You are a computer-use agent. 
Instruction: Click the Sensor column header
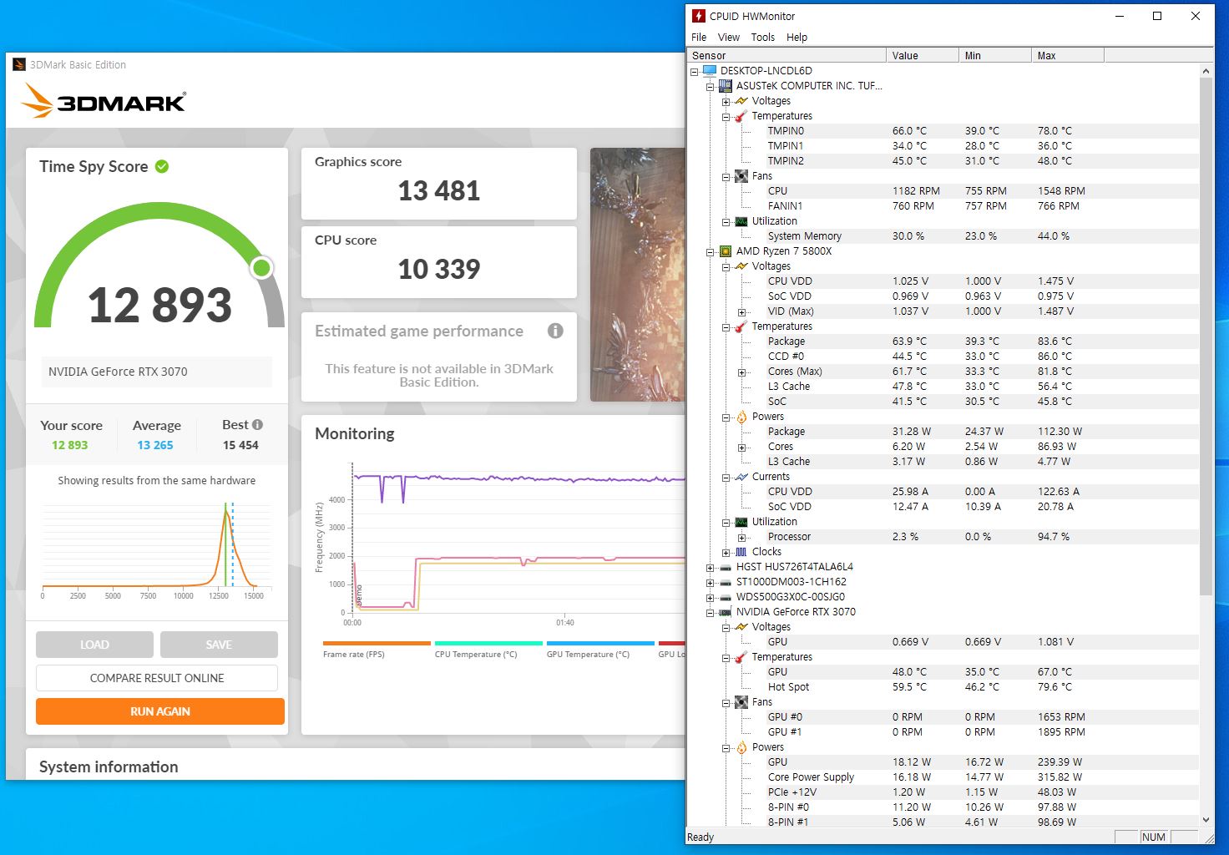[x=786, y=55]
